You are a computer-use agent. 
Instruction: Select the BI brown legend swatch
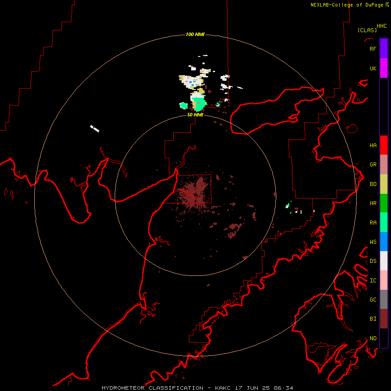pos(384,319)
